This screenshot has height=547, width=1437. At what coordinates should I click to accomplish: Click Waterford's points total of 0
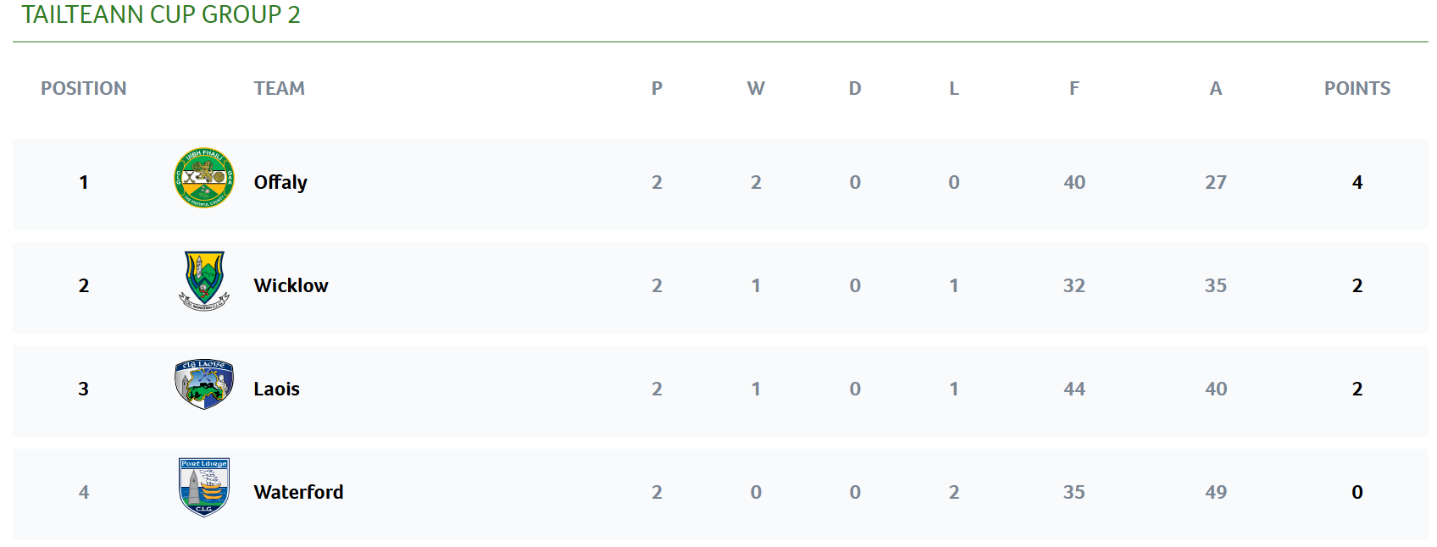pos(1357,492)
